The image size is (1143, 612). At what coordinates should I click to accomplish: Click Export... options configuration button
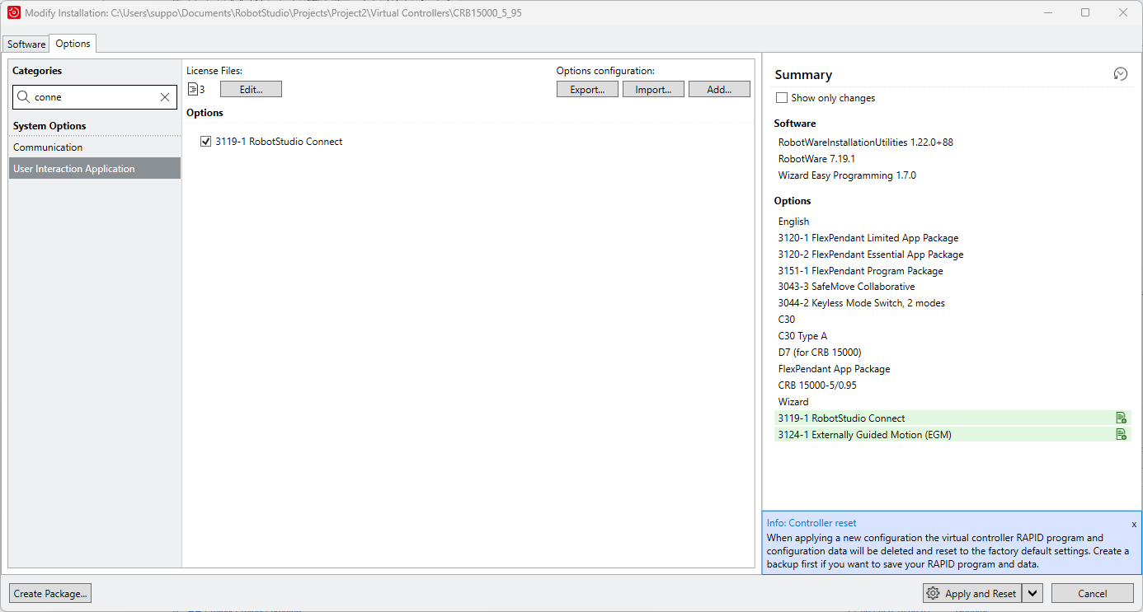point(587,89)
